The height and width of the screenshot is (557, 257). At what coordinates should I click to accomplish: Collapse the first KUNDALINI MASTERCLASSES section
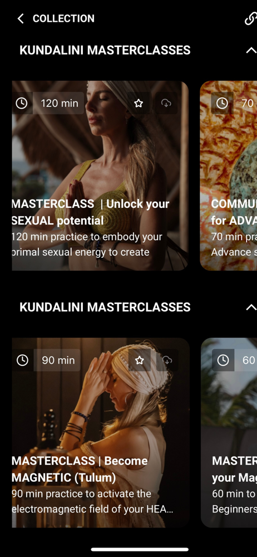click(251, 51)
